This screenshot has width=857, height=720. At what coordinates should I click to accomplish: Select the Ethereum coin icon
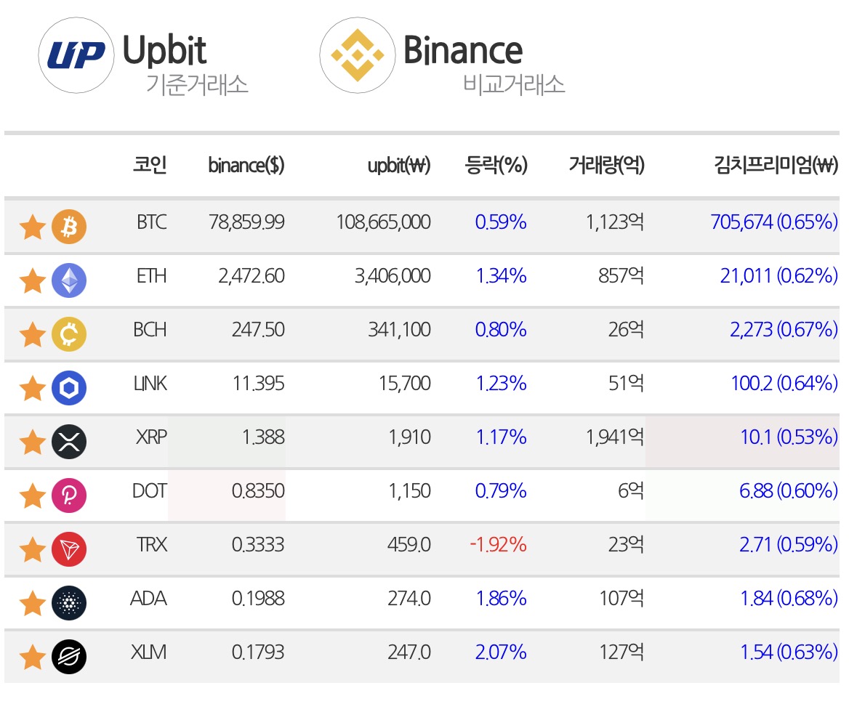69,280
